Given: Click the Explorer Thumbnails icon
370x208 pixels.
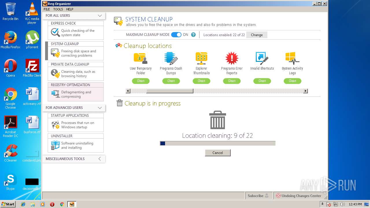Looking at the screenshot, I should point(201,58).
